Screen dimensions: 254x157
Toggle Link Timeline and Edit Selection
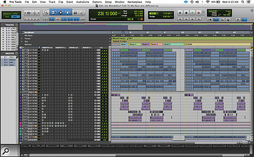coord(70,19)
